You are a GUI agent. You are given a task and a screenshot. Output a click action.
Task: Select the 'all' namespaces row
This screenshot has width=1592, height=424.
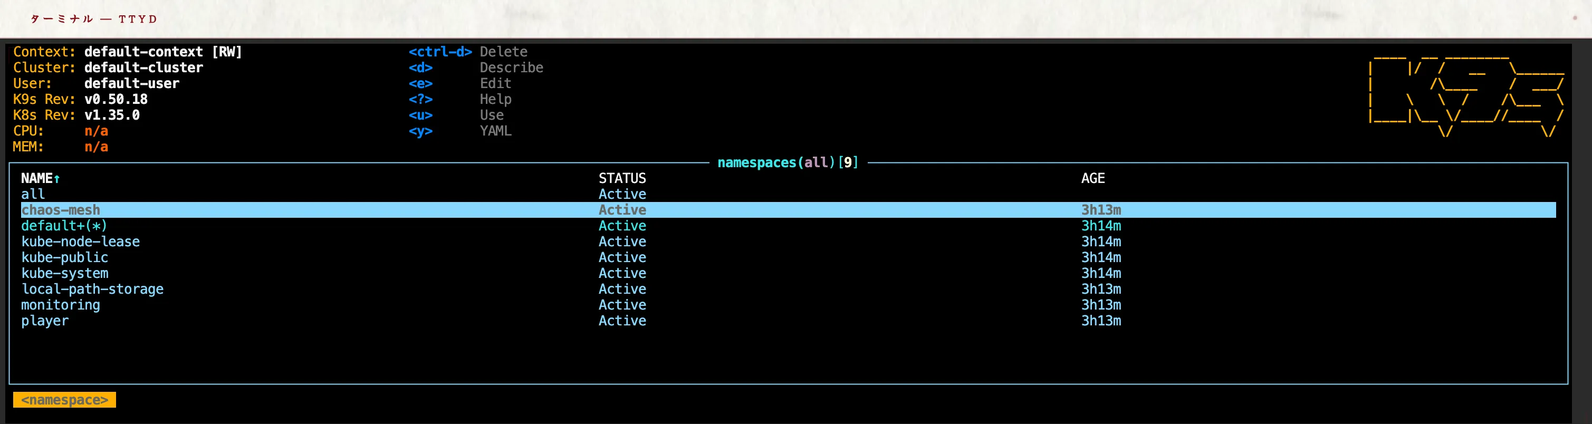33,194
